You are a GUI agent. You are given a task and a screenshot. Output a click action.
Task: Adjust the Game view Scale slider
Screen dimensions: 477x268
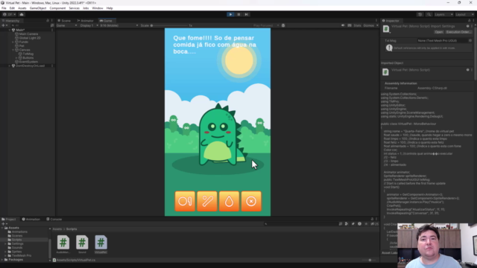coord(169,25)
